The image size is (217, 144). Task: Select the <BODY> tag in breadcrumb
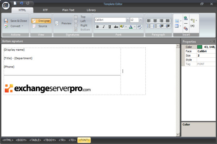pyautogui.click(x=21, y=140)
